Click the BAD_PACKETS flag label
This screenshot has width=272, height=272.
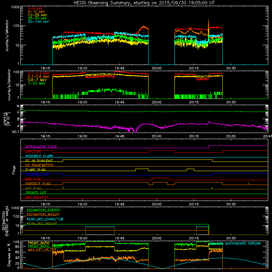pos(37,197)
